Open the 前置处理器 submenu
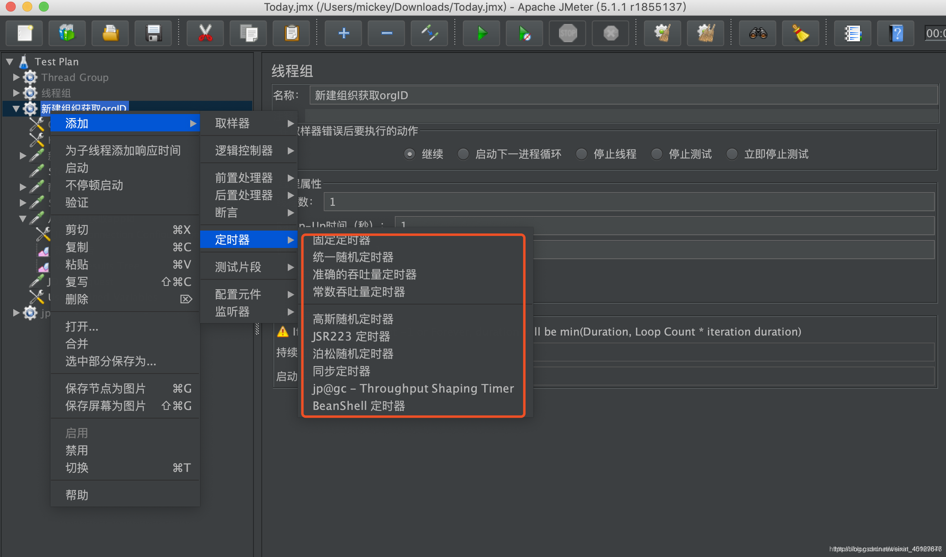 pyautogui.click(x=249, y=178)
